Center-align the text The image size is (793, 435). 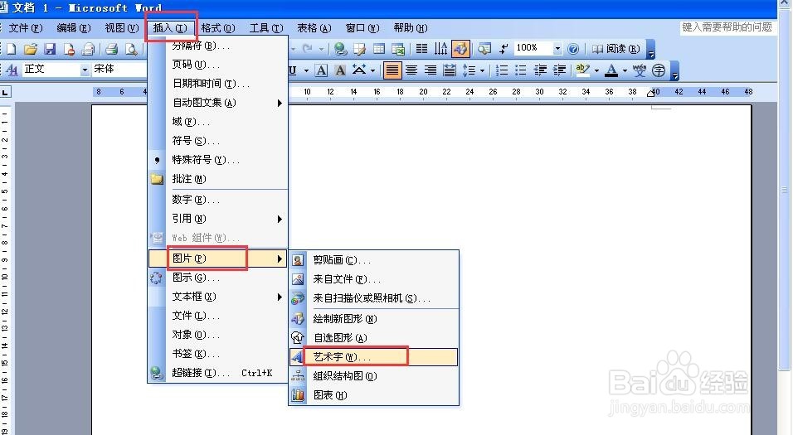tap(411, 70)
